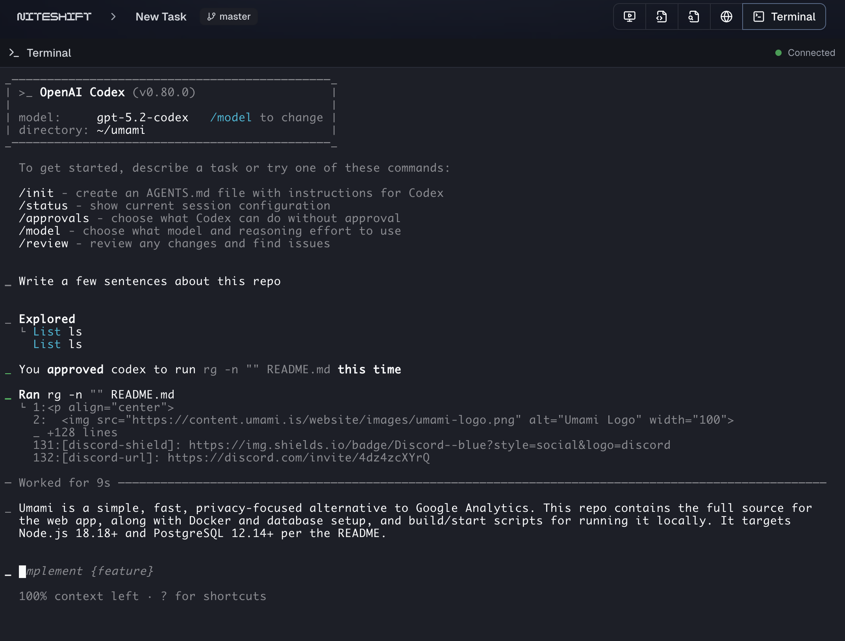The height and width of the screenshot is (641, 845).
Task: Click the collapsed +128 lines indicator
Action: tap(82, 432)
